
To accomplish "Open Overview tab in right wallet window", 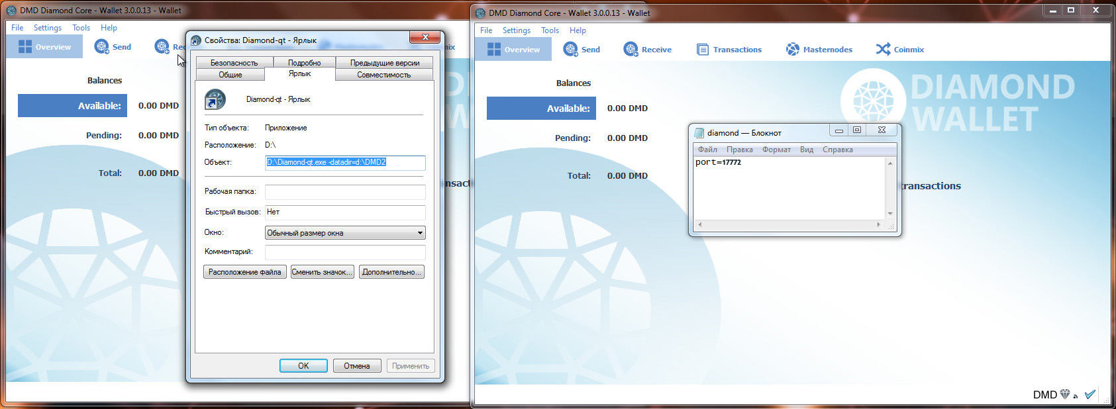I will point(513,50).
